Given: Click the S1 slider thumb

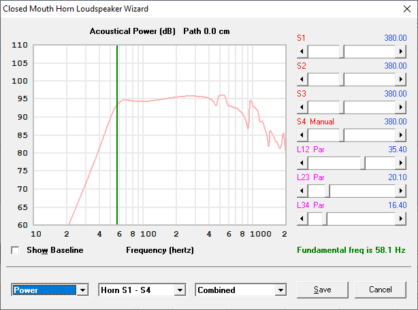Looking at the screenshot, I should (x=342, y=52).
